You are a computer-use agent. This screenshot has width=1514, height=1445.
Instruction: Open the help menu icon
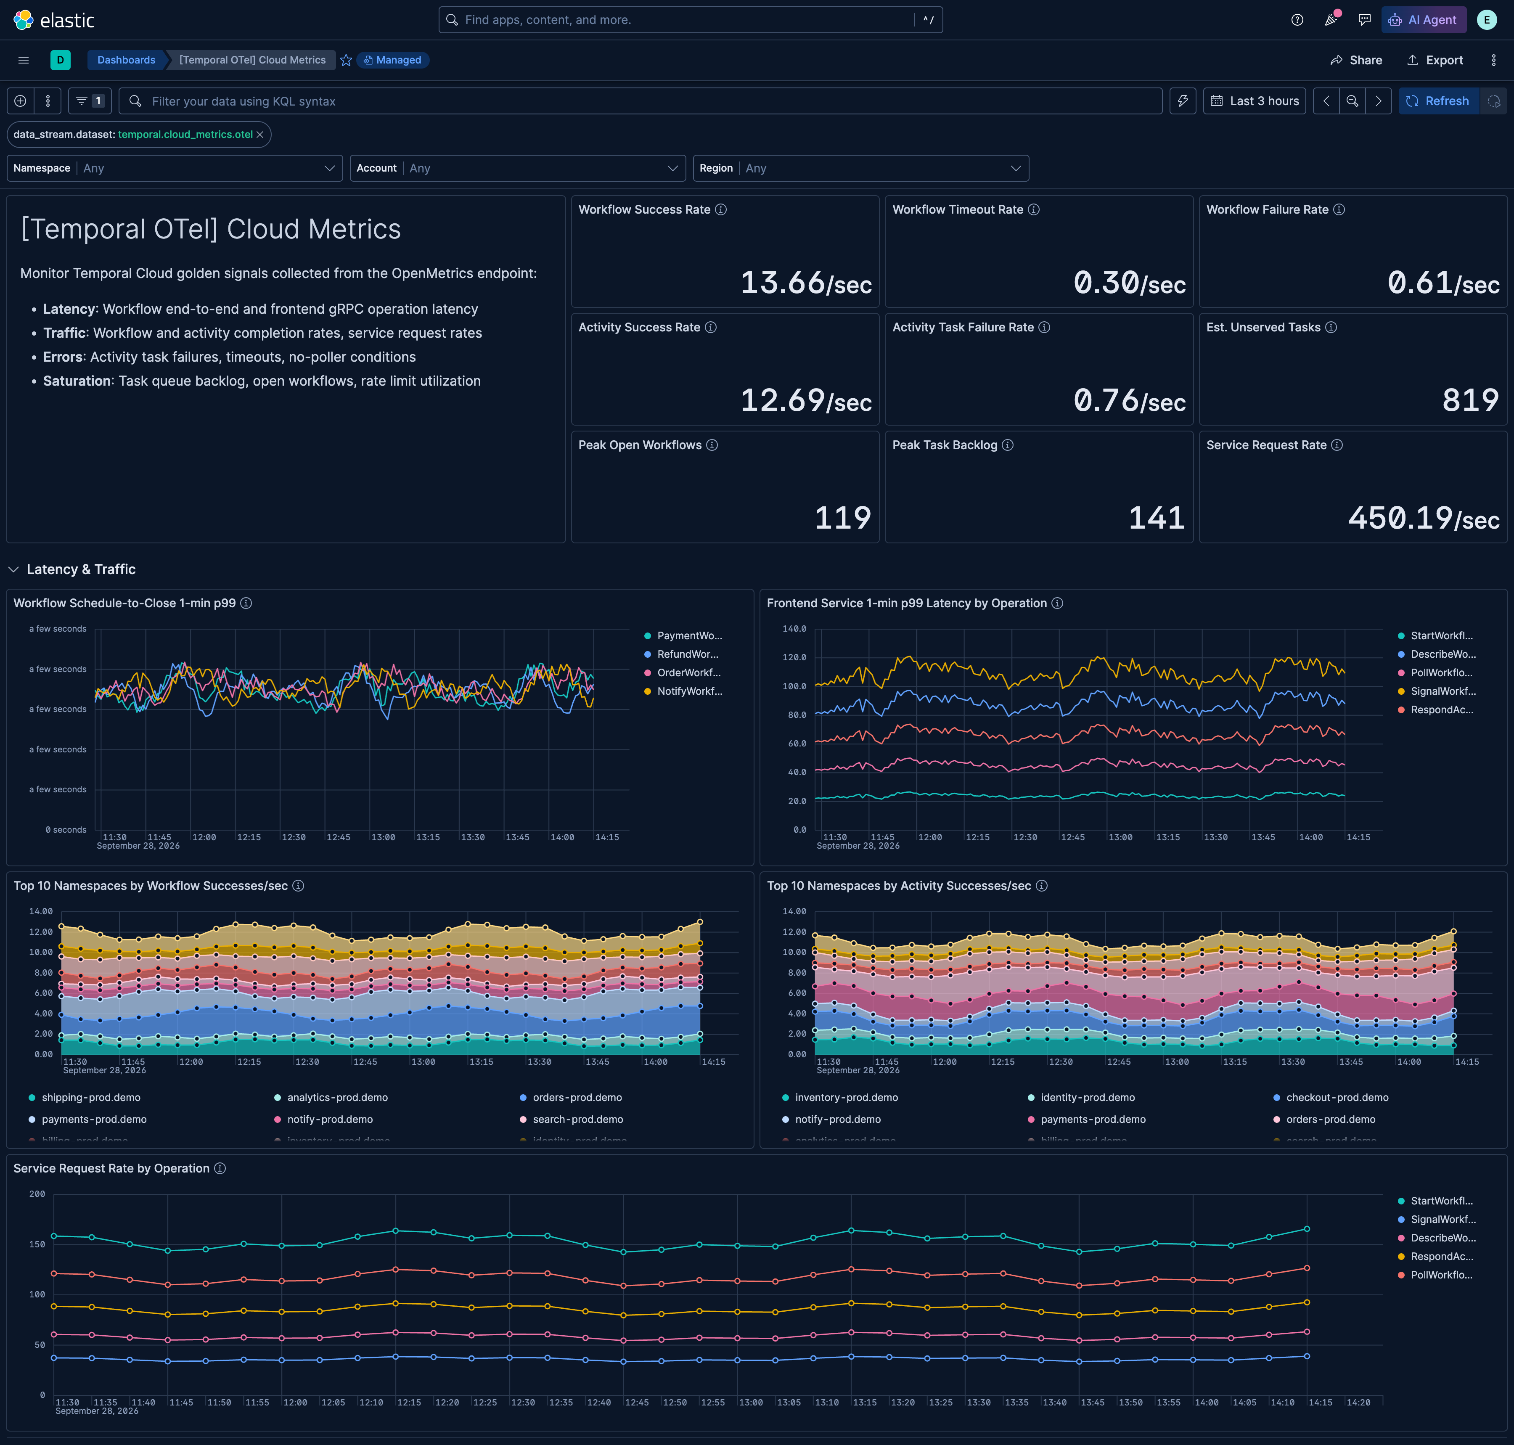[1297, 20]
